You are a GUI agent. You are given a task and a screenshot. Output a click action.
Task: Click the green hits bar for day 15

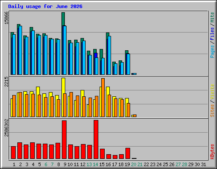click(x=101, y=54)
